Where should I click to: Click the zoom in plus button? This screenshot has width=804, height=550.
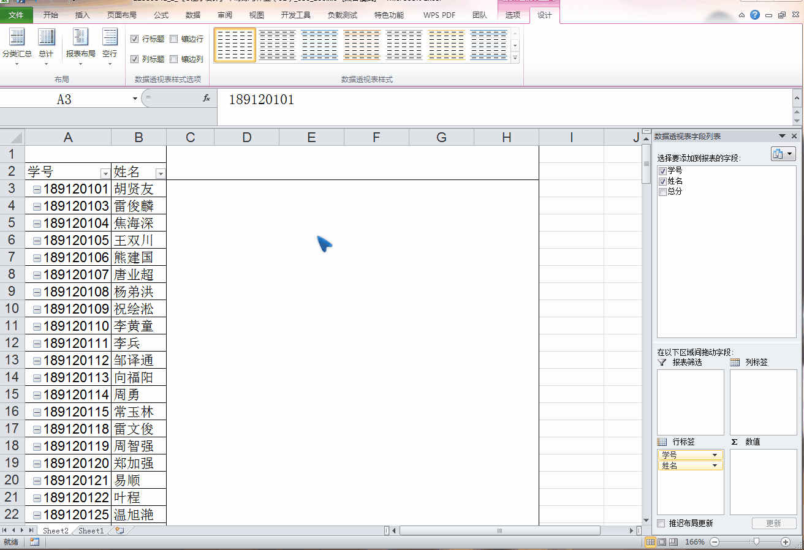786,542
